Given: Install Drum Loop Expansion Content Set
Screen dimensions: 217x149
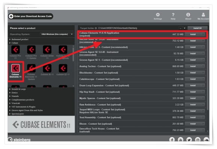Looking at the screenshot, I should 193,86.
